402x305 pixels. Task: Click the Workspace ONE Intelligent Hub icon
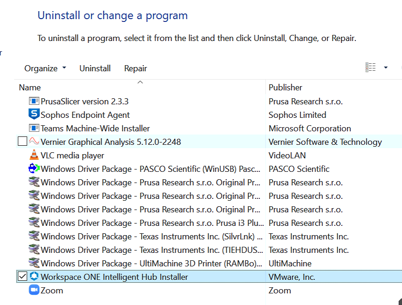point(34,276)
